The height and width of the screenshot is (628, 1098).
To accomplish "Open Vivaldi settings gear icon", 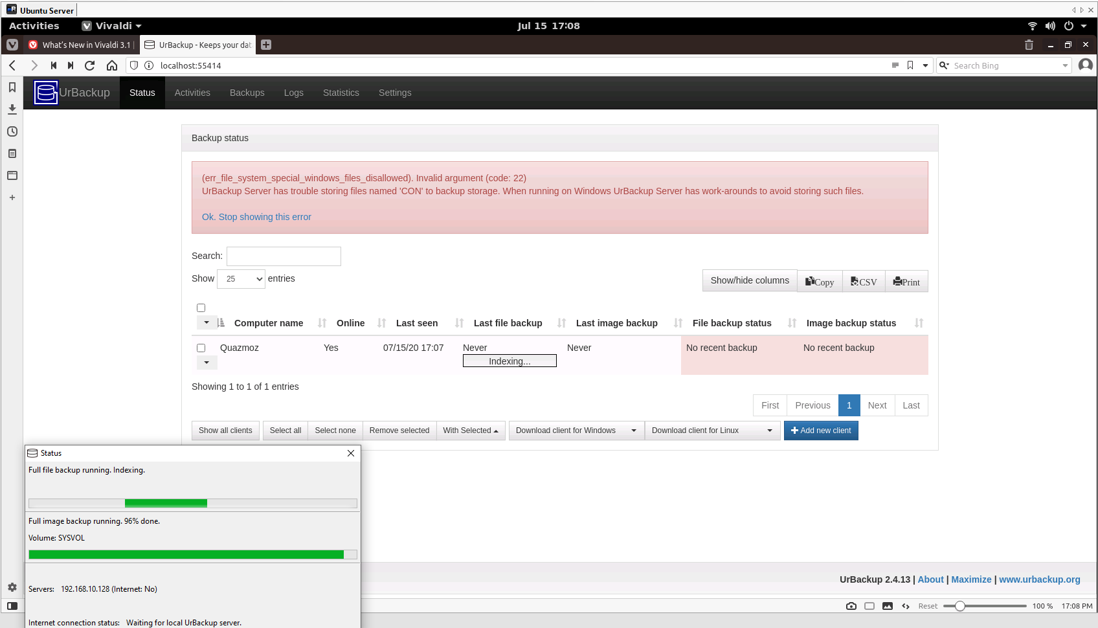I will (x=12, y=587).
